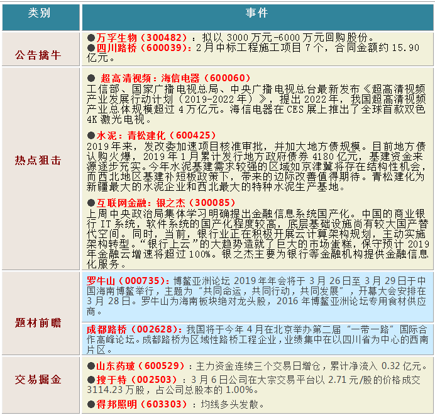
Task: Click the bullet before 万孚生物
Action: click(91, 37)
